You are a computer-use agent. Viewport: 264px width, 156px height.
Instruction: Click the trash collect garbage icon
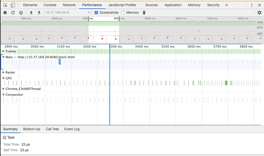(144, 13)
